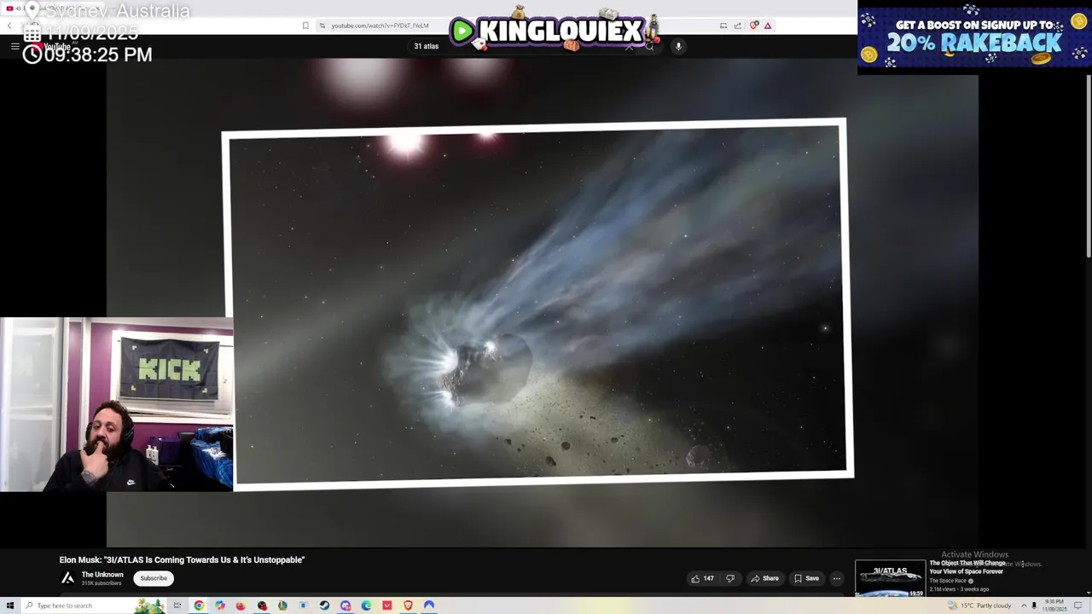Click the browser bookmark icon
This screenshot has width=1092, height=614.
[305, 26]
